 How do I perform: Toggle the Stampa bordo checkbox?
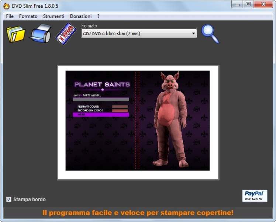(x=9, y=199)
